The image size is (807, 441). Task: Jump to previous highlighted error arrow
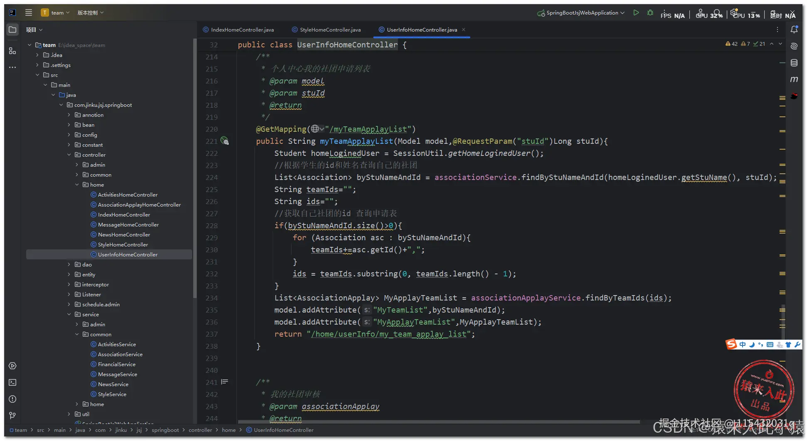click(772, 44)
